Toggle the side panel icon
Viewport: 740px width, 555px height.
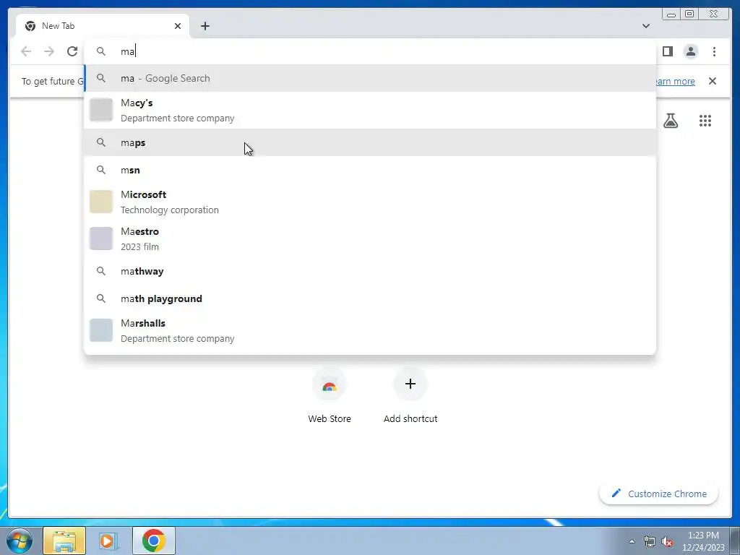[667, 51]
